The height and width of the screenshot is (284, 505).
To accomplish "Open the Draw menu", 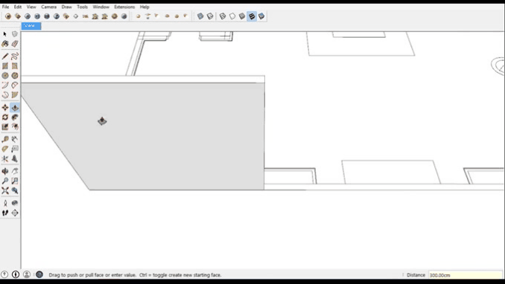I will [x=67, y=7].
